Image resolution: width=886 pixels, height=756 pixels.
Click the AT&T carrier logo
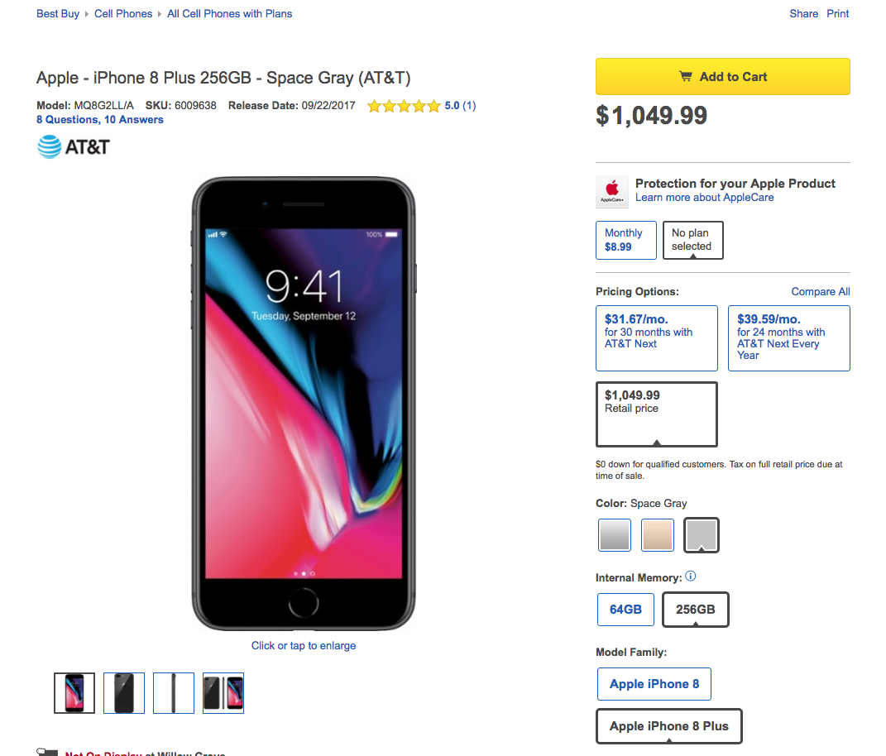tap(74, 147)
